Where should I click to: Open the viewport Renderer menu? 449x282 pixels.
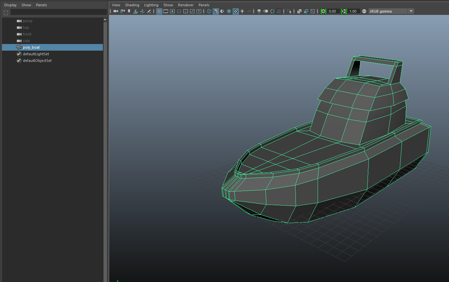(186, 5)
